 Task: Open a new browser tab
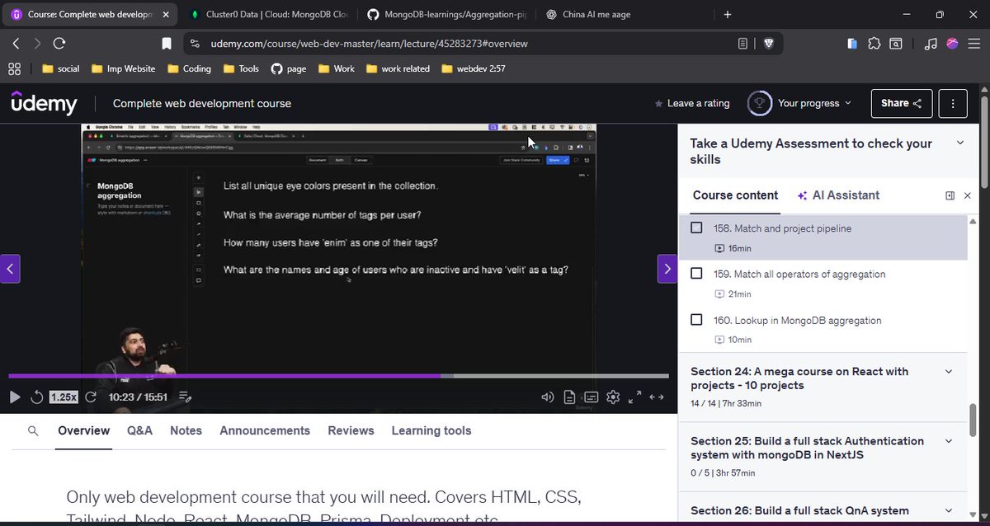[727, 14]
